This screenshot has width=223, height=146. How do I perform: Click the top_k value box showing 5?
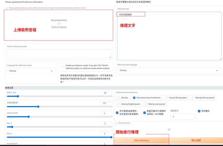click(x=106, y=123)
